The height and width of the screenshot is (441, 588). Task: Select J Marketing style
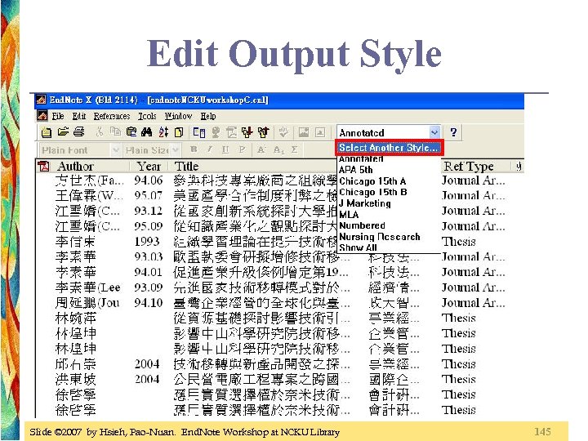pos(365,203)
